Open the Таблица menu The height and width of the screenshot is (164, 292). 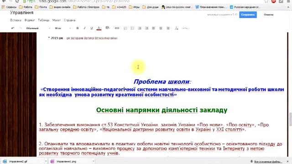tap(44, 20)
